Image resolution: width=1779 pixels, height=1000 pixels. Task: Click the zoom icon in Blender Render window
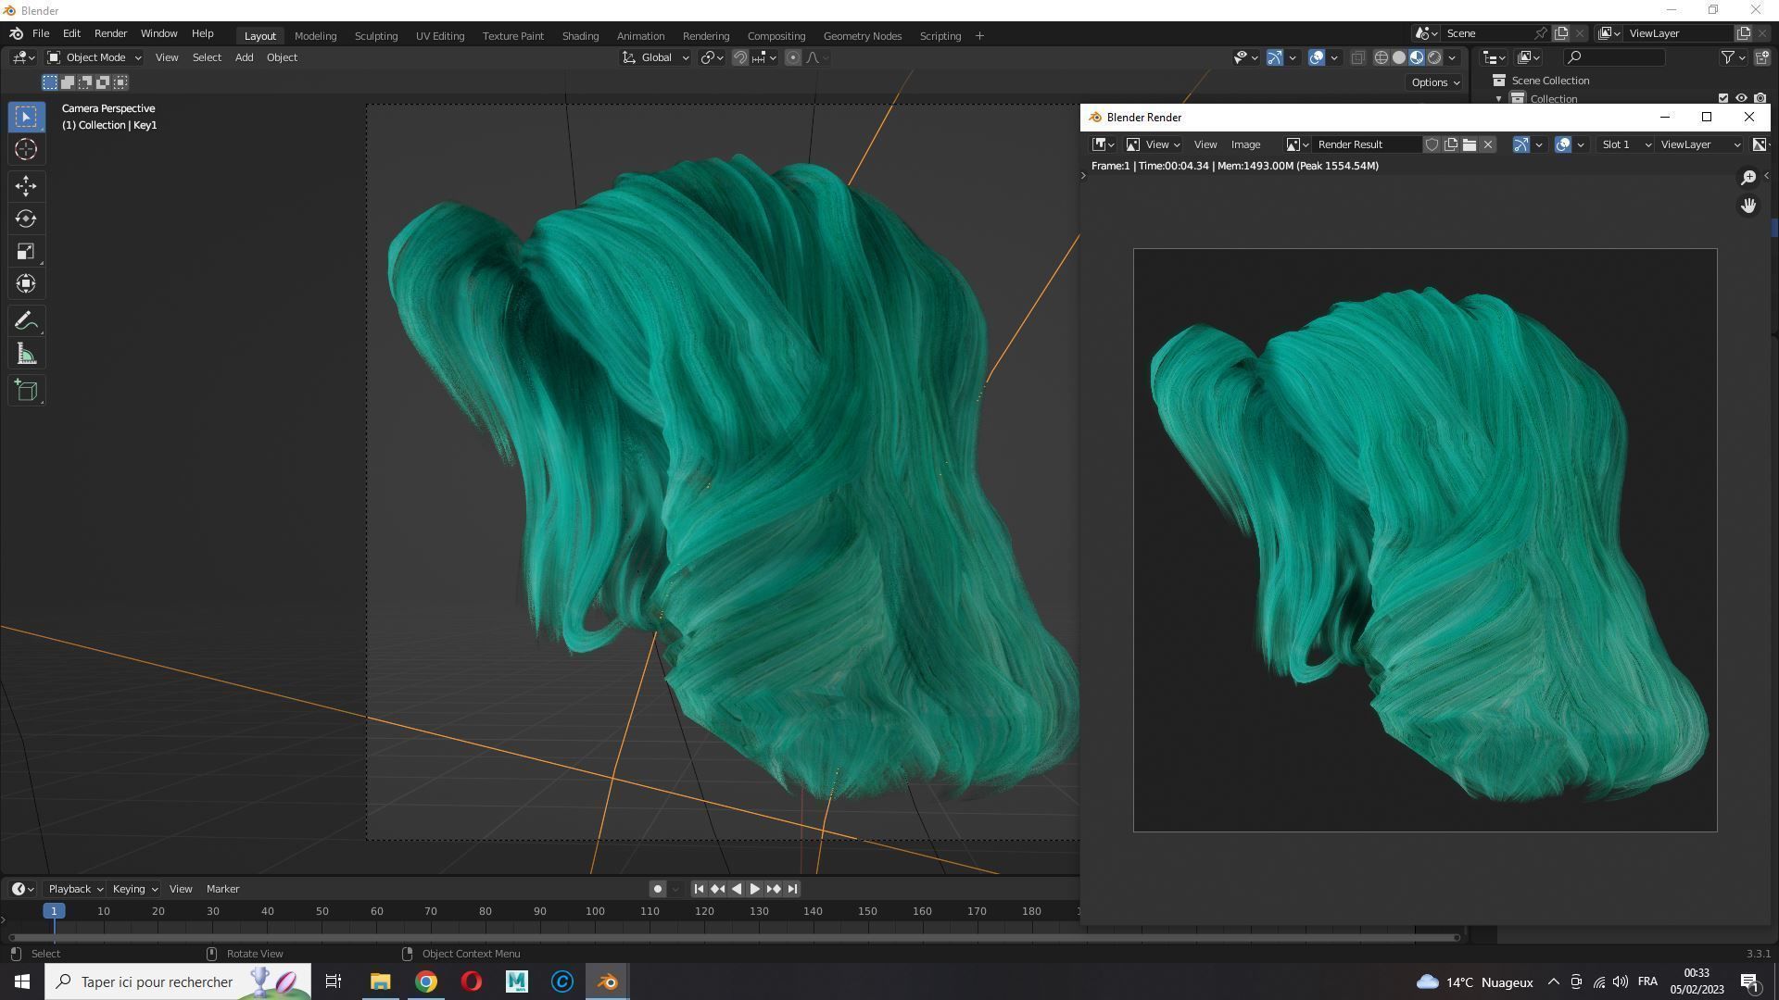tap(1748, 177)
